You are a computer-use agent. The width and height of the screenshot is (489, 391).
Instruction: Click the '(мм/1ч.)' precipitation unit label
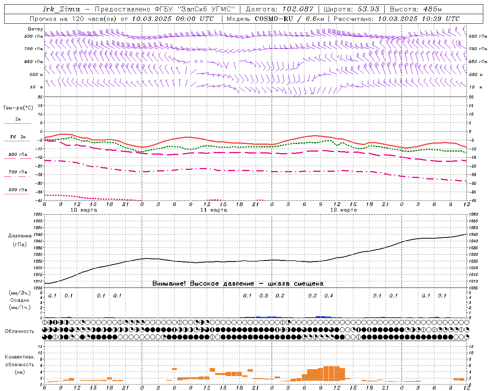tap(19, 307)
